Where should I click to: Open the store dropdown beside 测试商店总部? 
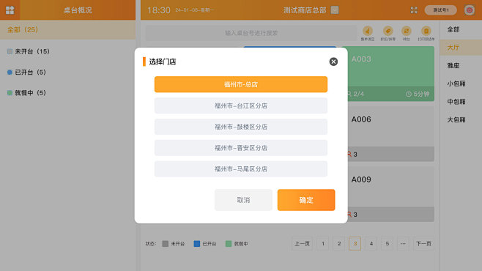click(335, 10)
